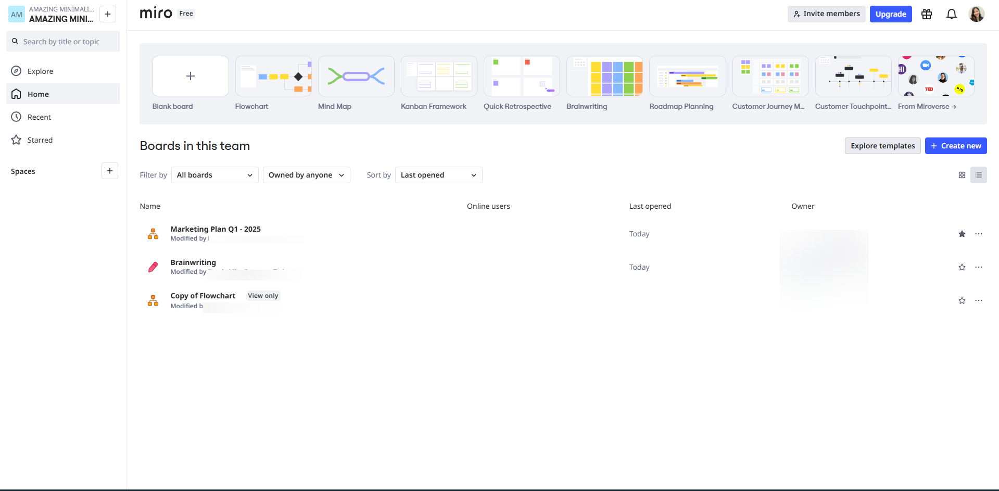
Task: Open Starred boards in sidebar
Action: (x=63, y=140)
